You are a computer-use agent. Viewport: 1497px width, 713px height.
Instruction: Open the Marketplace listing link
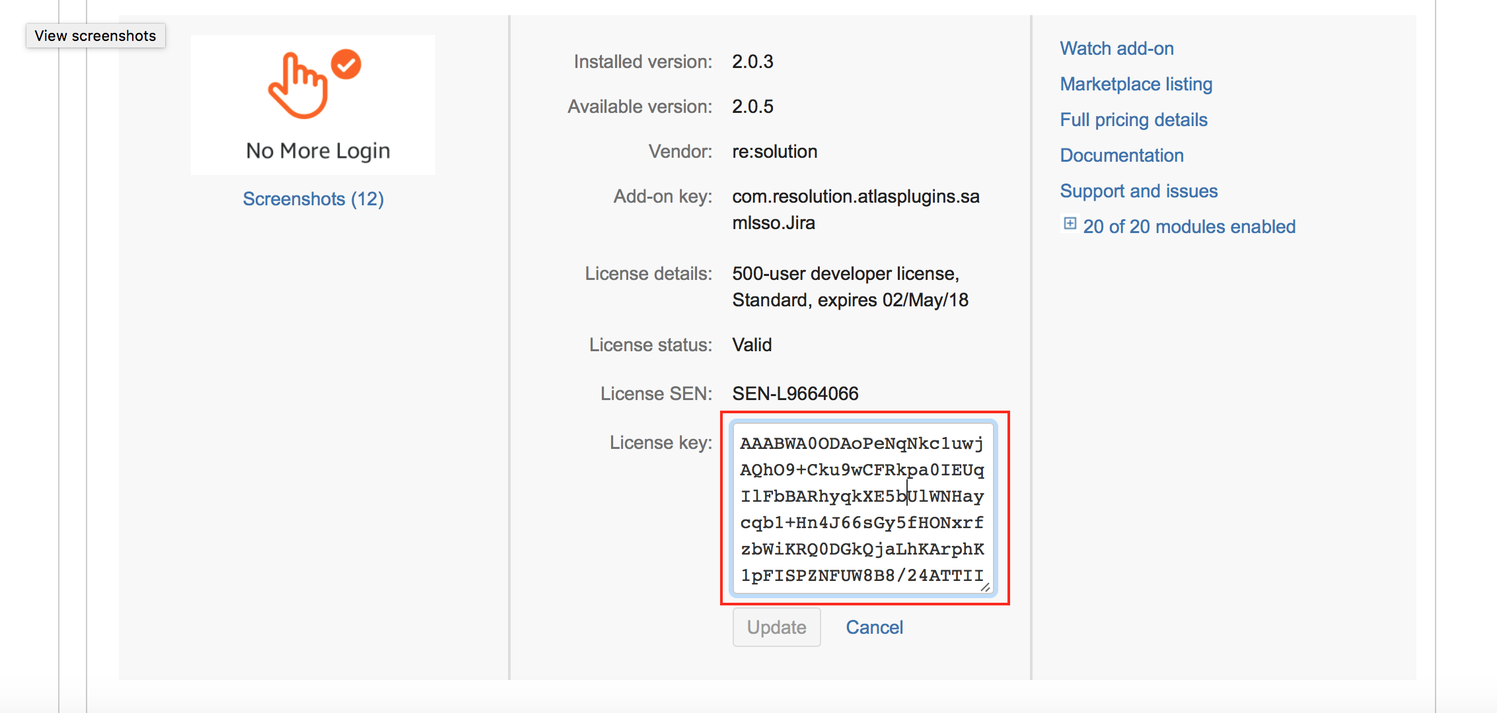1136,84
